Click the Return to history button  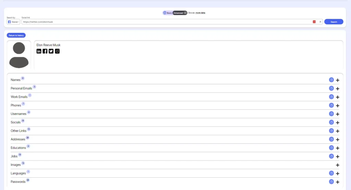coord(16,35)
